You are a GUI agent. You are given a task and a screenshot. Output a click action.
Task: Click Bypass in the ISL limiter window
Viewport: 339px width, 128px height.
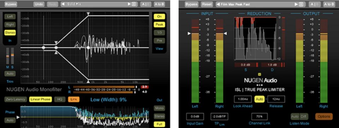coord(191,4)
